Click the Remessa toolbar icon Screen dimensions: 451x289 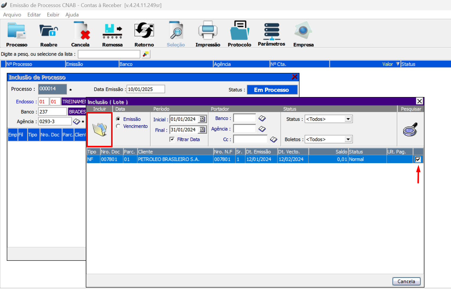112,32
